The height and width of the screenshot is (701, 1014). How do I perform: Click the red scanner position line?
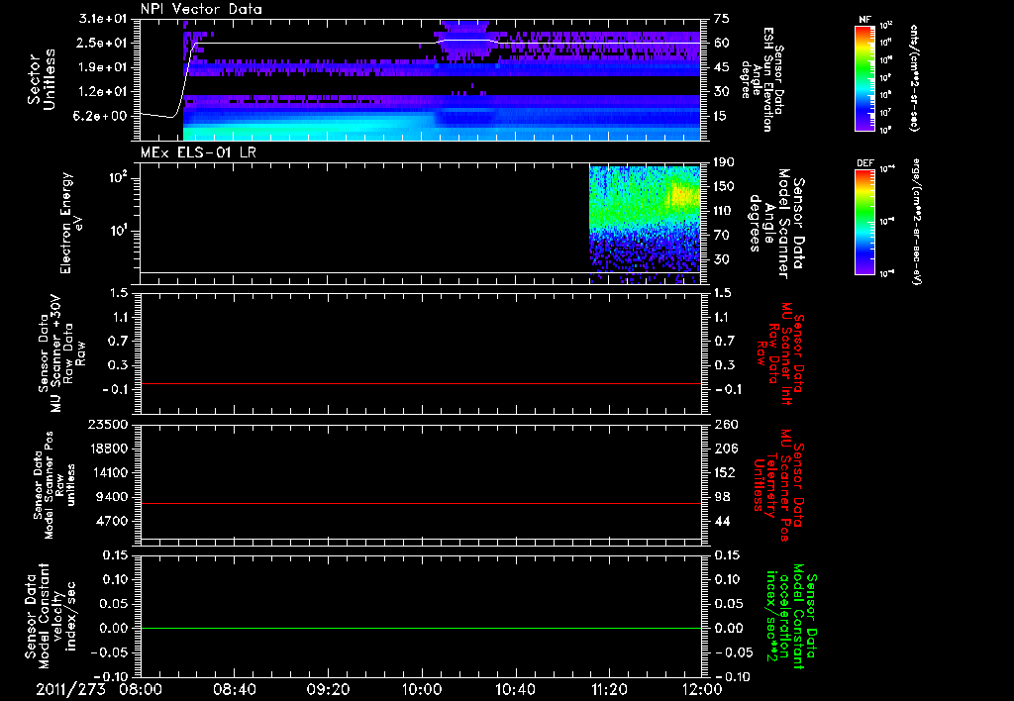click(420, 503)
